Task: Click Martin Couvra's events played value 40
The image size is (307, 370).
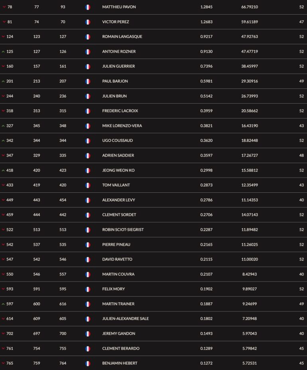Action: (301, 274)
